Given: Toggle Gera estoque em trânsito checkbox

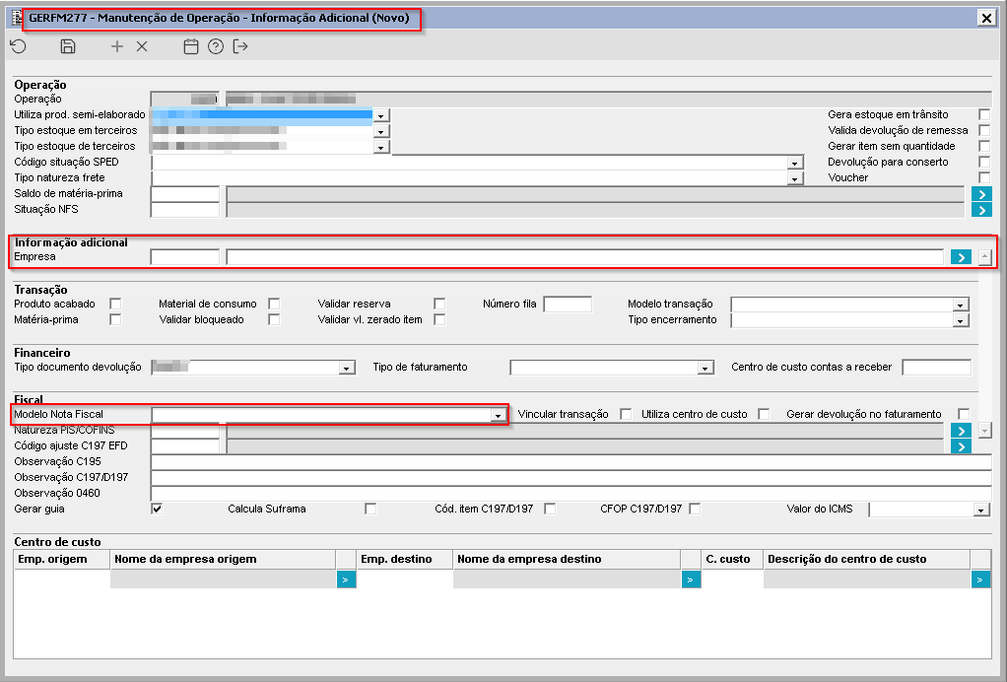Looking at the screenshot, I should coord(984,114).
